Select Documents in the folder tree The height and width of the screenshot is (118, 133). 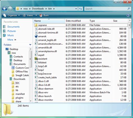point(20,64)
